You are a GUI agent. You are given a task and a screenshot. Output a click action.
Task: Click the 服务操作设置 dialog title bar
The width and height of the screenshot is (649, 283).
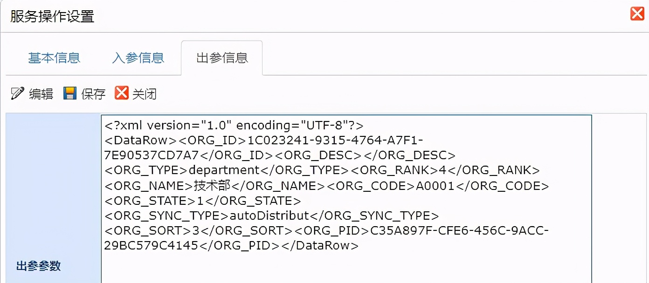[x=51, y=16]
